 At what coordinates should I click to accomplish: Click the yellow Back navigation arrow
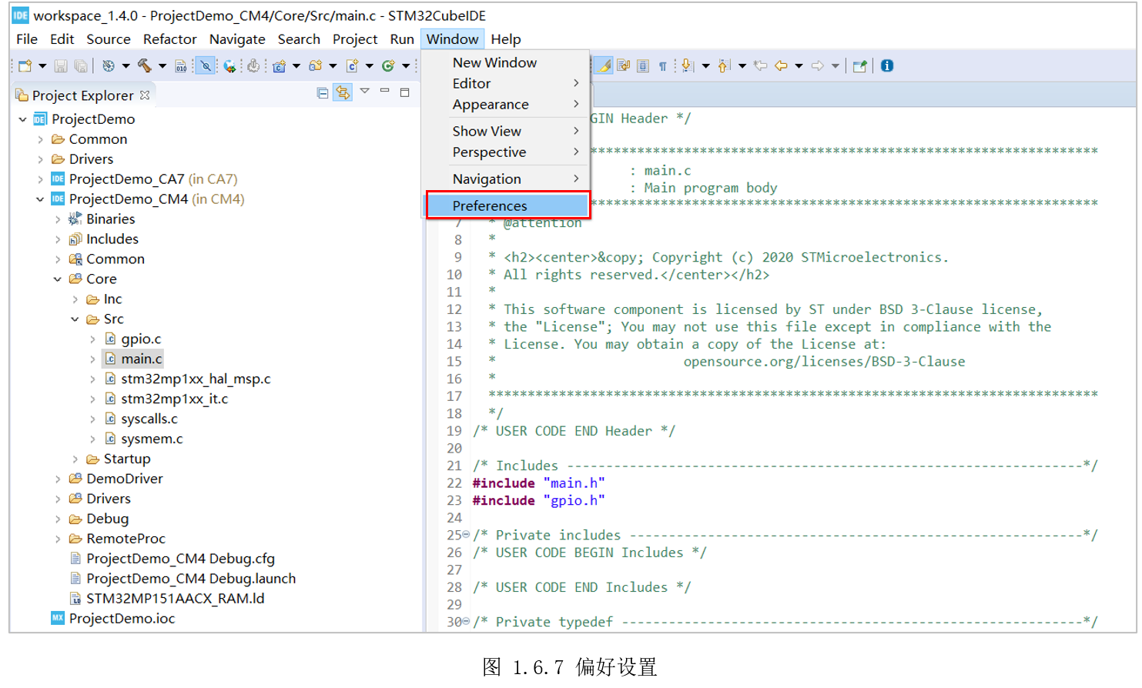pos(781,66)
